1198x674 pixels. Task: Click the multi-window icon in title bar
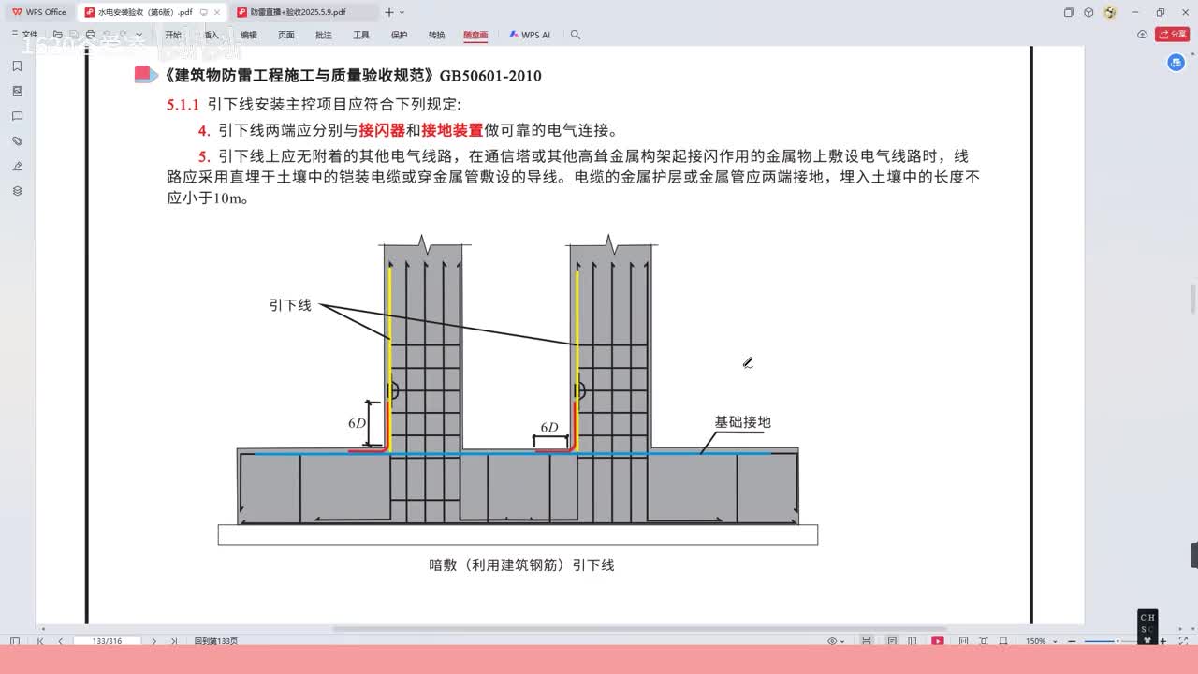tap(1069, 12)
